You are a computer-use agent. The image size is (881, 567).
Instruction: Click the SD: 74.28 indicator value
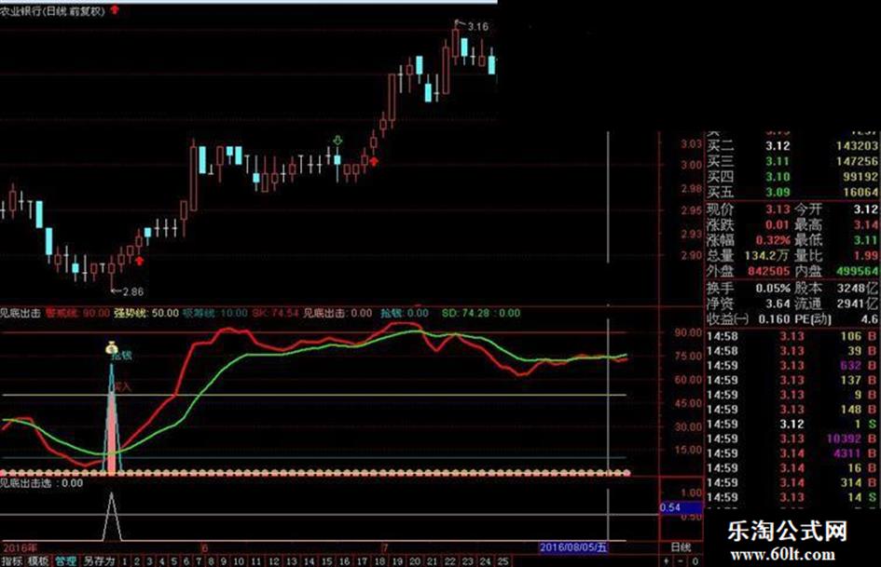tap(466, 313)
